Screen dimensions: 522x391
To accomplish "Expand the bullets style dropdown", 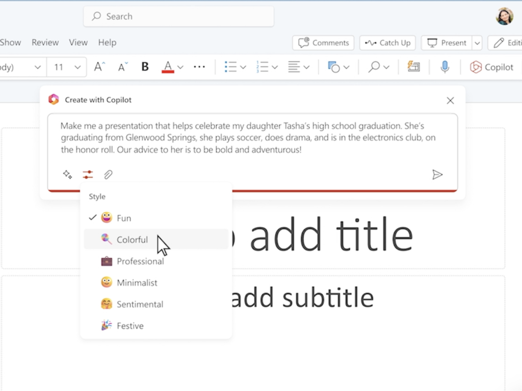I will pyautogui.click(x=243, y=67).
